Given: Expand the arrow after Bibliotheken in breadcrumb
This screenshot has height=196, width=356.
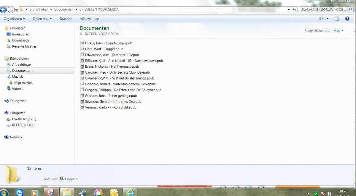Looking at the screenshot, I should click(51, 9).
